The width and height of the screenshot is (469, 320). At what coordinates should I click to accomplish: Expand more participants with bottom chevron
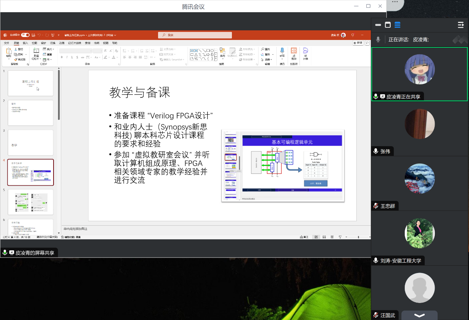(x=419, y=315)
